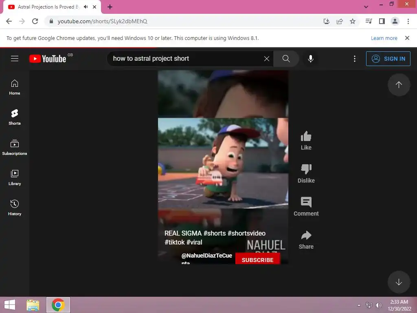Open the YouTube hamburger guide menu

point(15,59)
